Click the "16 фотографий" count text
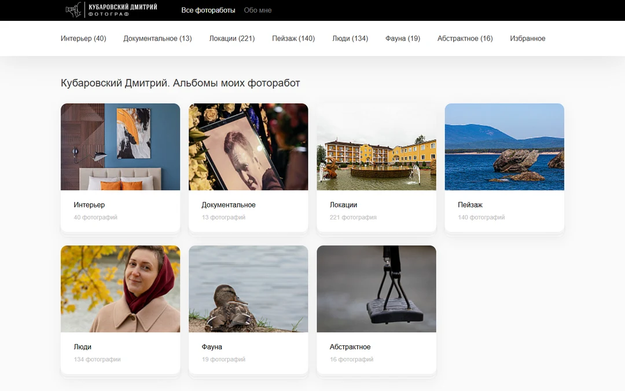 pos(351,360)
